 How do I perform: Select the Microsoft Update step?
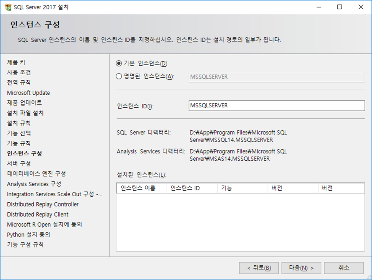point(29,93)
